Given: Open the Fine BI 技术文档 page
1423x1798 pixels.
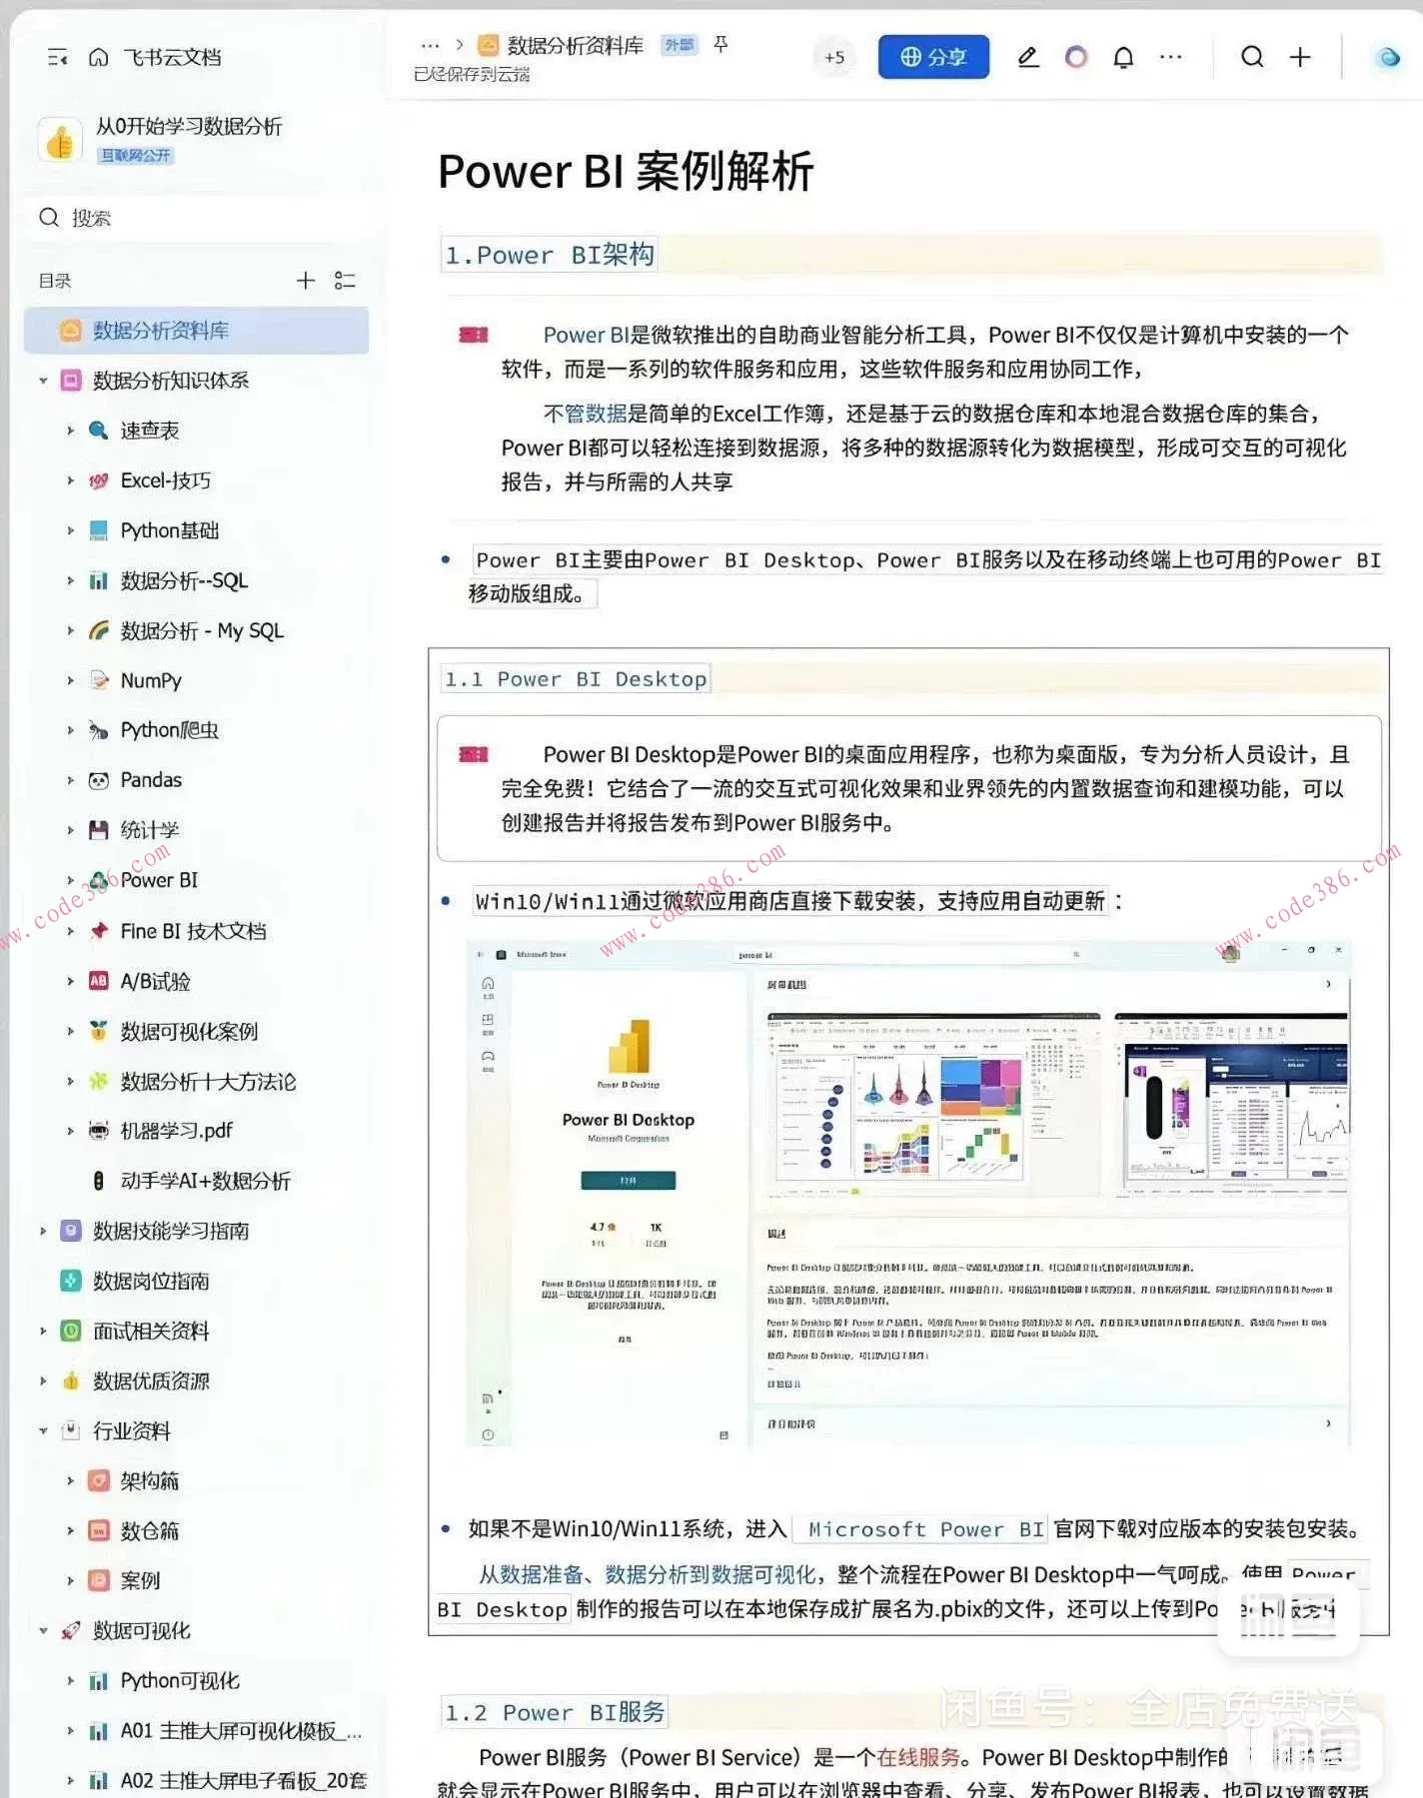Looking at the screenshot, I should (193, 931).
